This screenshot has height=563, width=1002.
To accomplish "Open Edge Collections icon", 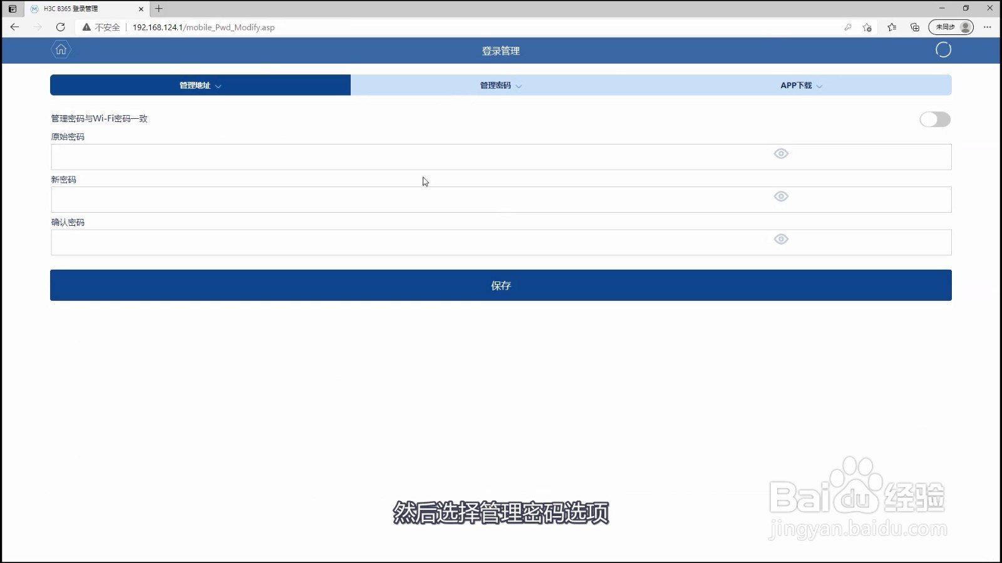I will click(x=914, y=27).
